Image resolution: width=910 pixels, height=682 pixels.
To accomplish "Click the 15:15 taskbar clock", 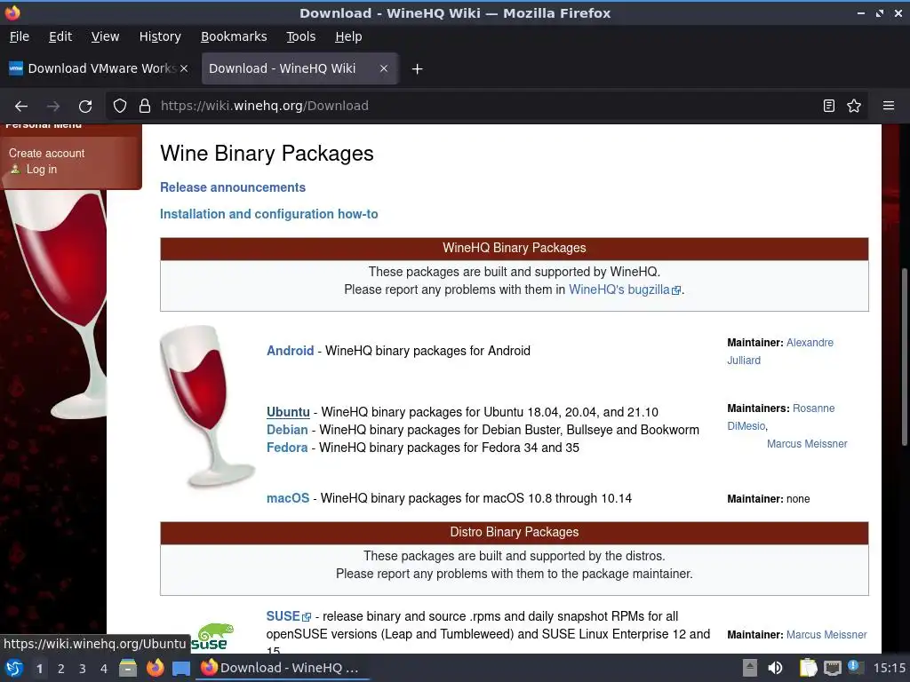I will coord(889,668).
